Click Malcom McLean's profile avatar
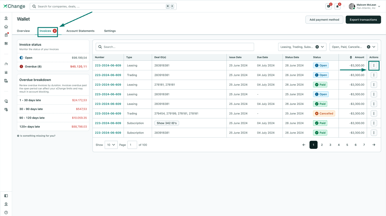 [x=352, y=6]
